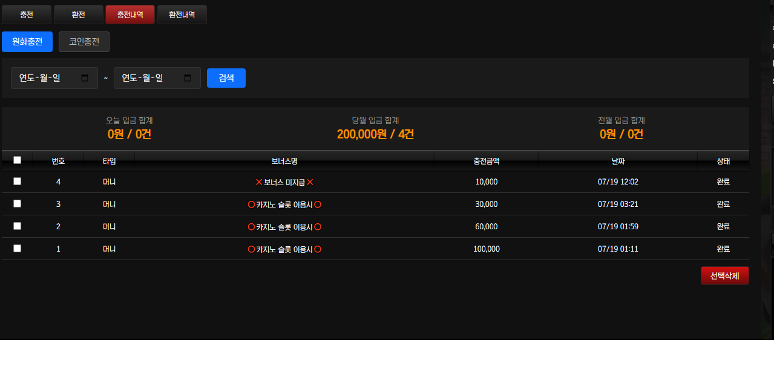Click the red 선택삭제 delete button

725,275
